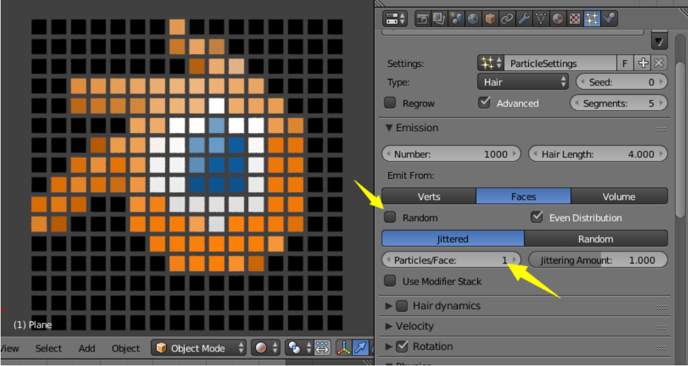Enable the Hair dynamics checkbox
The height and width of the screenshot is (366, 688).
click(x=402, y=306)
